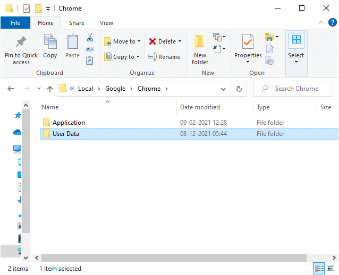
Task: Collapse the ribbon with the chevron
Action: [321, 22]
